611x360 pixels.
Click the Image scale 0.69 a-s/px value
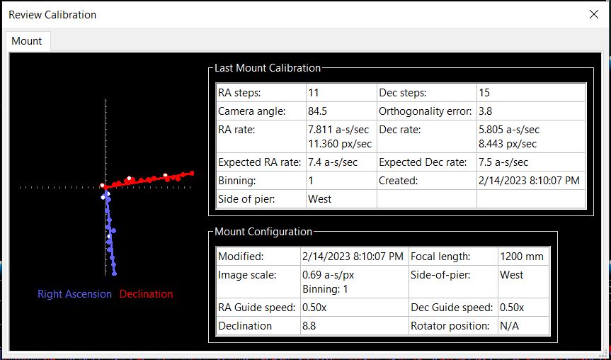[329, 275]
